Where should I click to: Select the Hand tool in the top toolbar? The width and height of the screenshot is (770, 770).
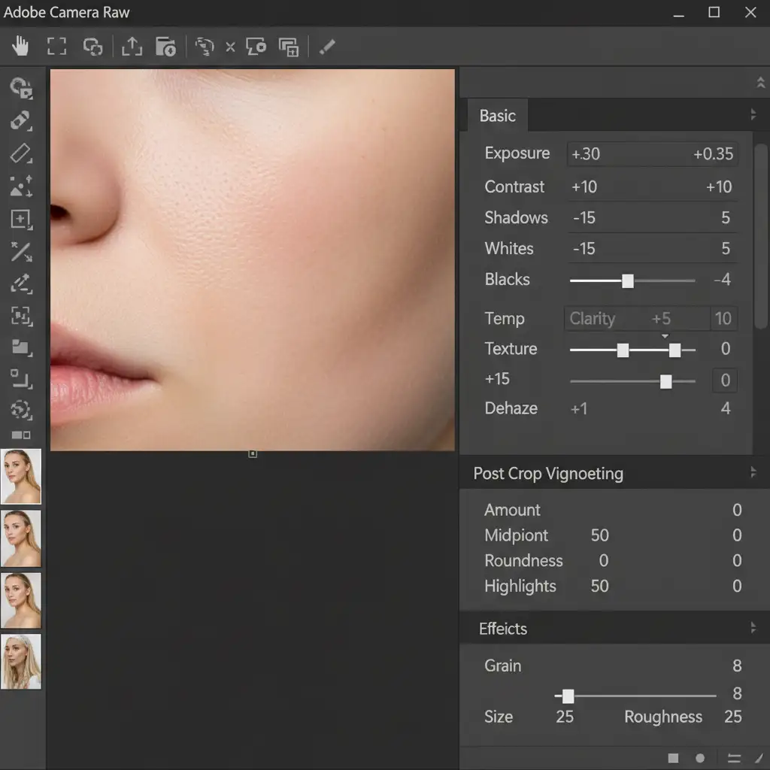point(20,47)
